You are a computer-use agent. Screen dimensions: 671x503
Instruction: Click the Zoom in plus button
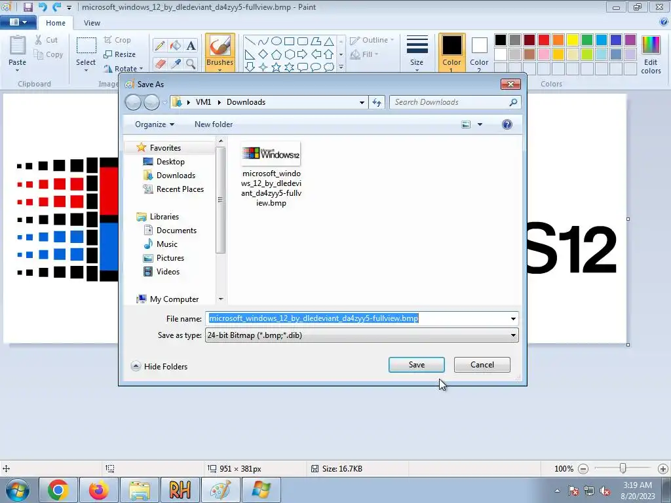(663, 469)
